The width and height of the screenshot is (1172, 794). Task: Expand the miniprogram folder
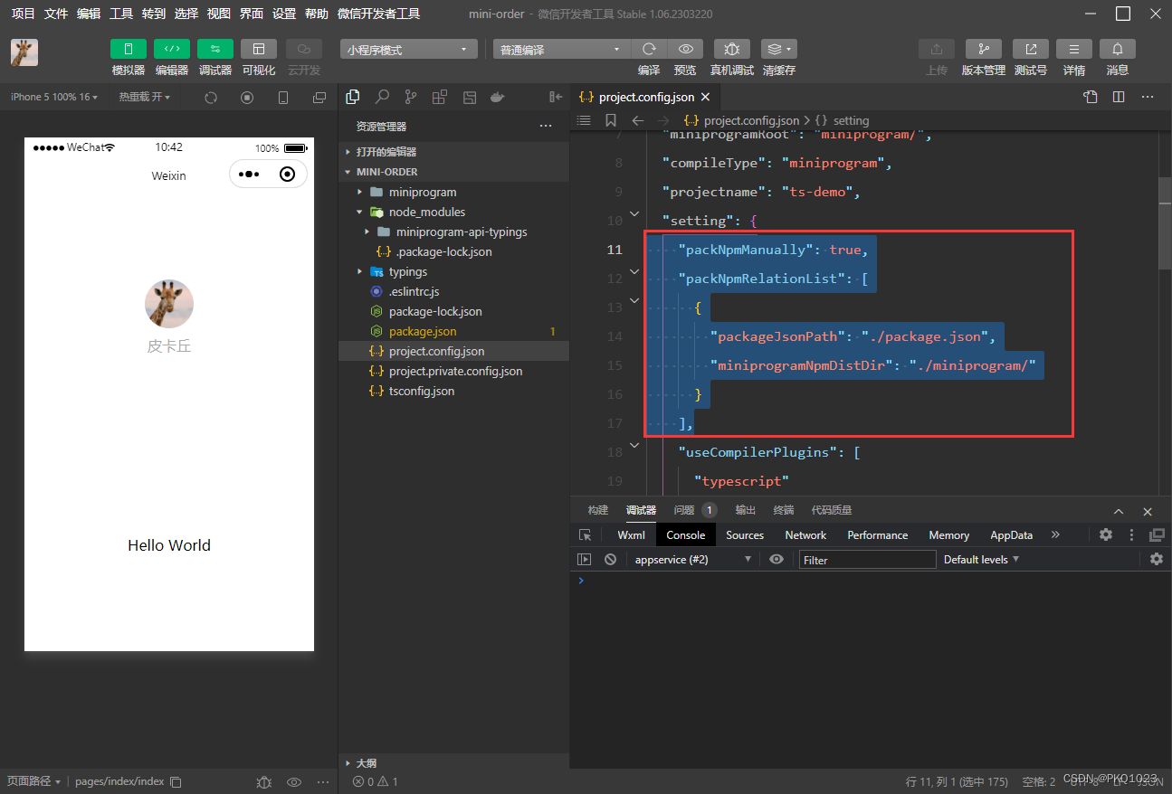(453, 192)
